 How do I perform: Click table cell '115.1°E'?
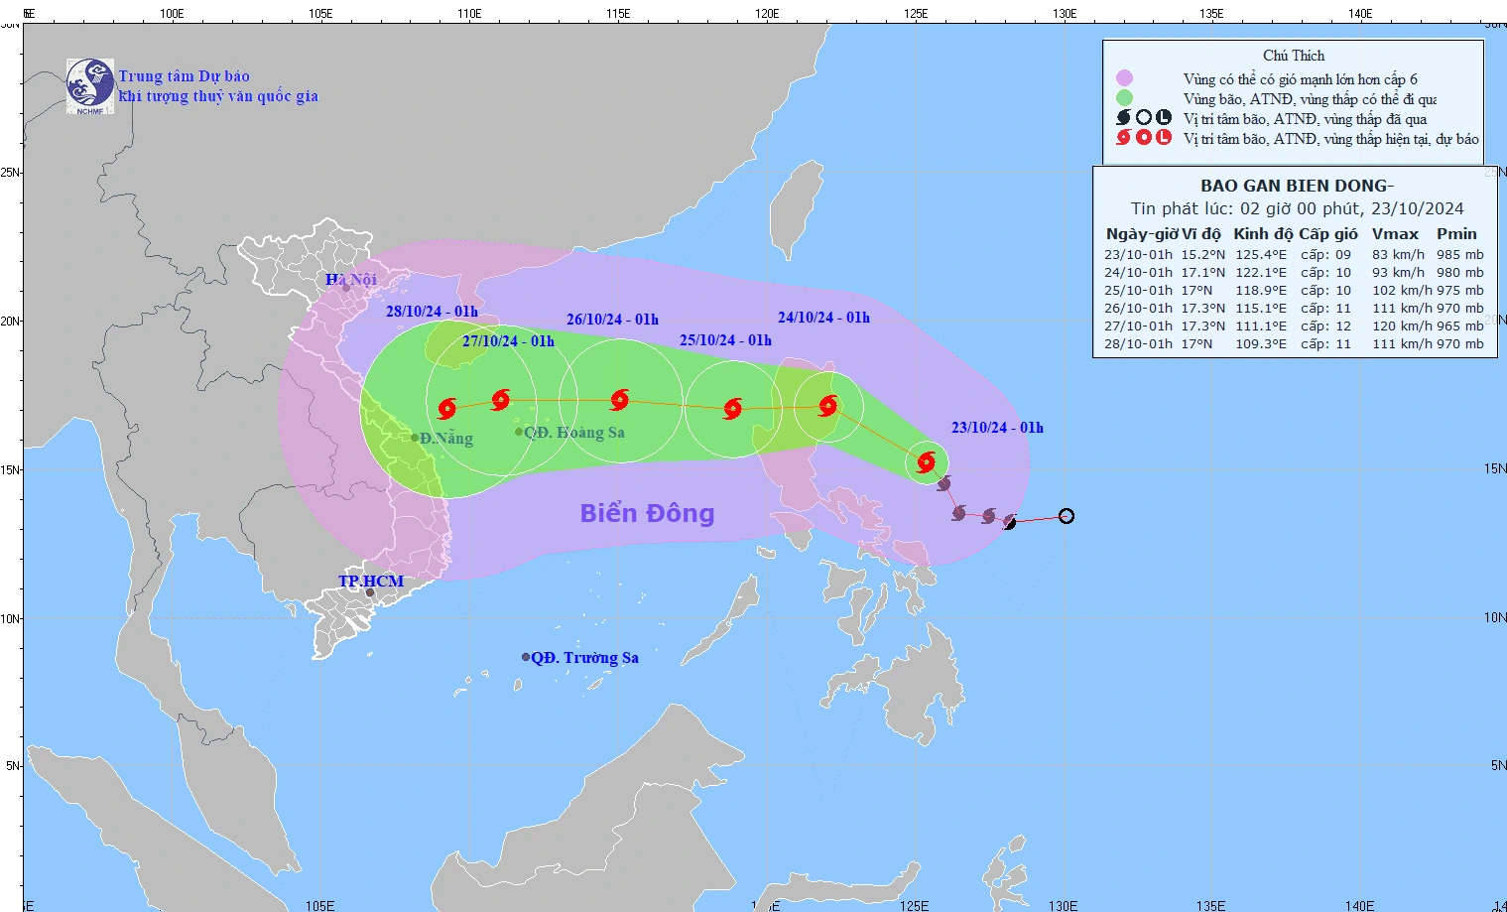(x=1261, y=308)
